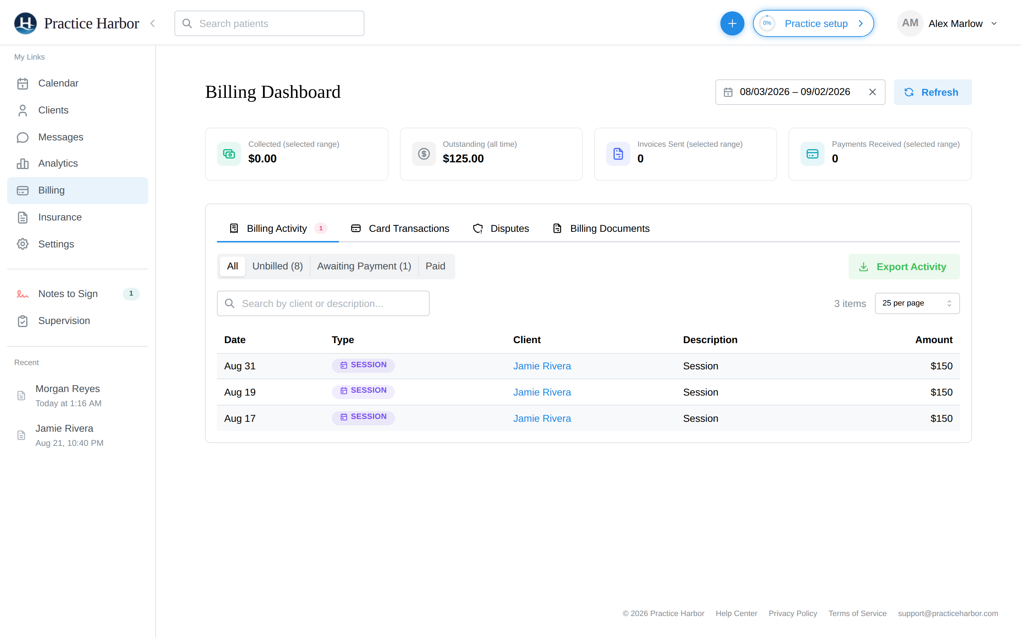Click calendar icon in date range field

(728, 92)
